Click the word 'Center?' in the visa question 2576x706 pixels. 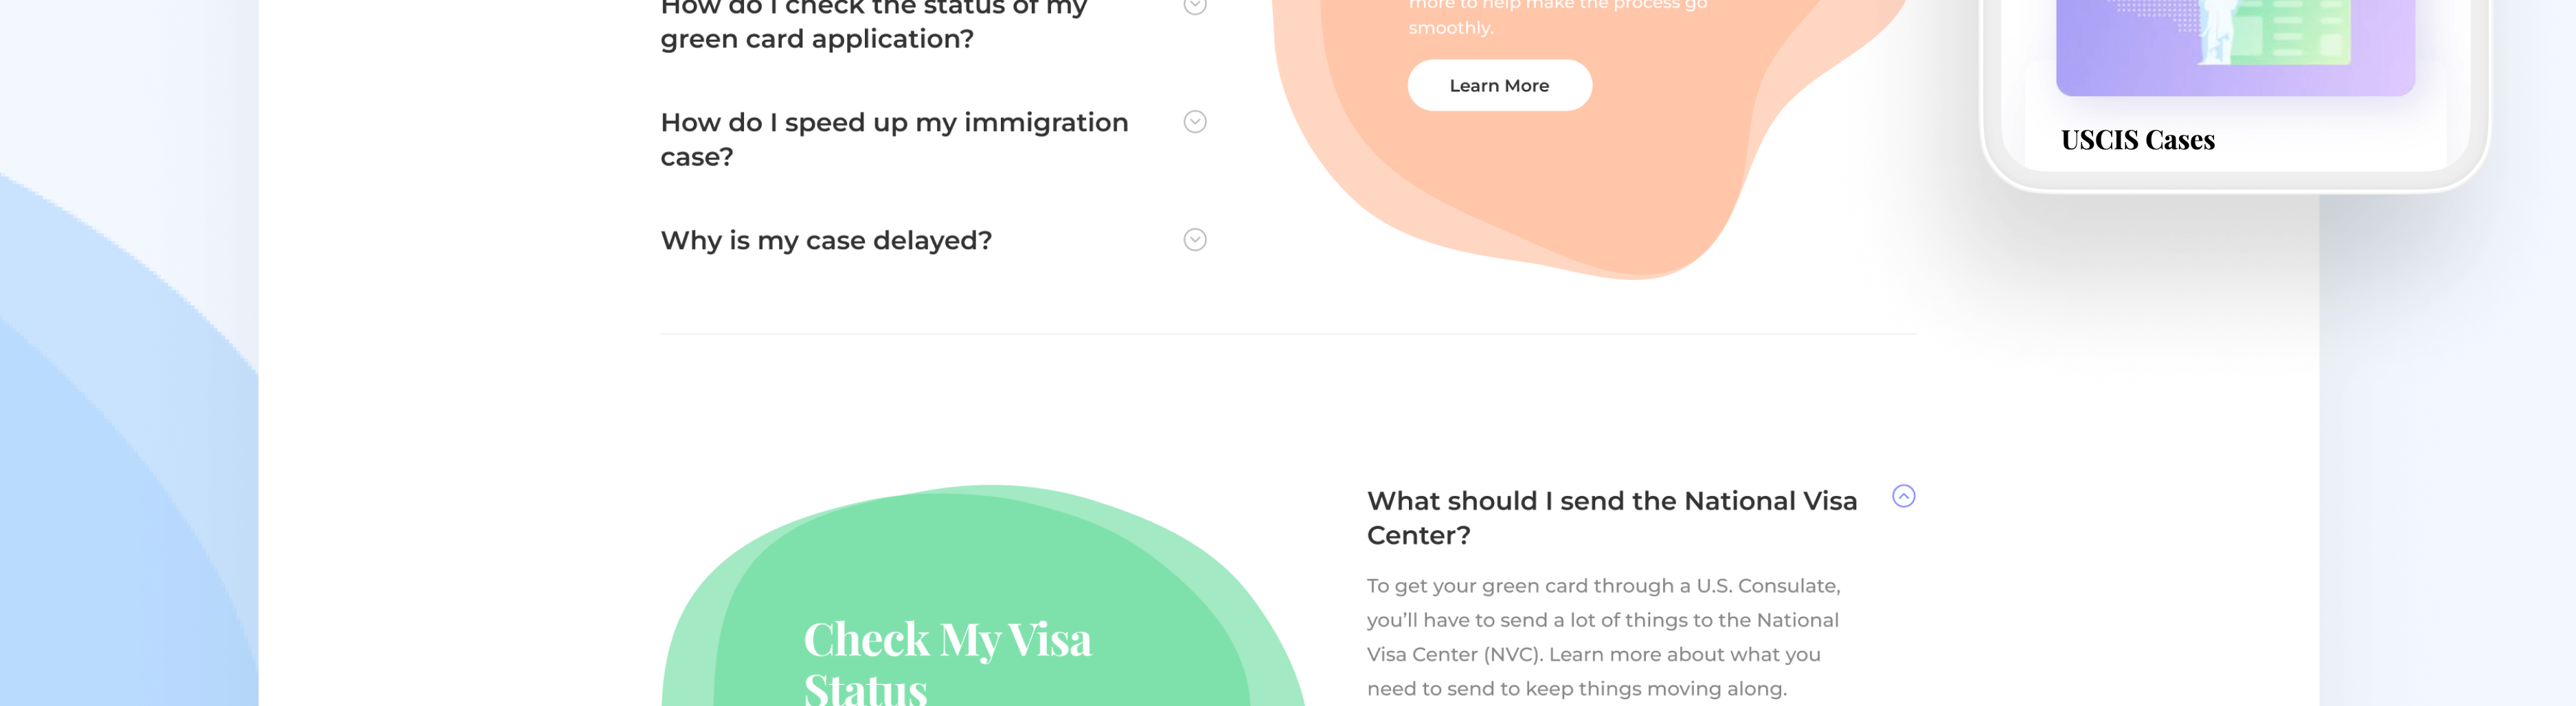tap(1417, 537)
